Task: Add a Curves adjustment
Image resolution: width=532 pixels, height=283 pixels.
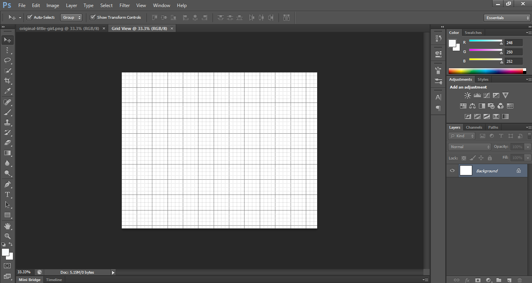Action: click(486, 95)
